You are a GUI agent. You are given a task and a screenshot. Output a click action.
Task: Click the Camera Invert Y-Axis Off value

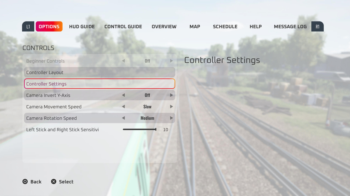[147, 95]
